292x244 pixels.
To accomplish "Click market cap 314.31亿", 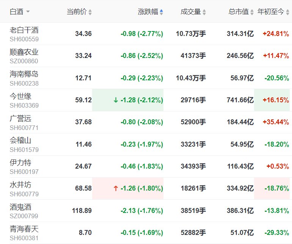I will tap(240, 34).
